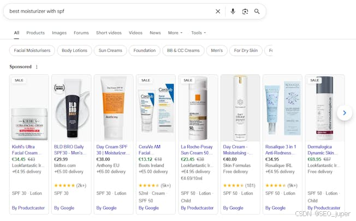The image size is (356, 221).
Task: Filter by Men's chip
Action: point(217,50)
